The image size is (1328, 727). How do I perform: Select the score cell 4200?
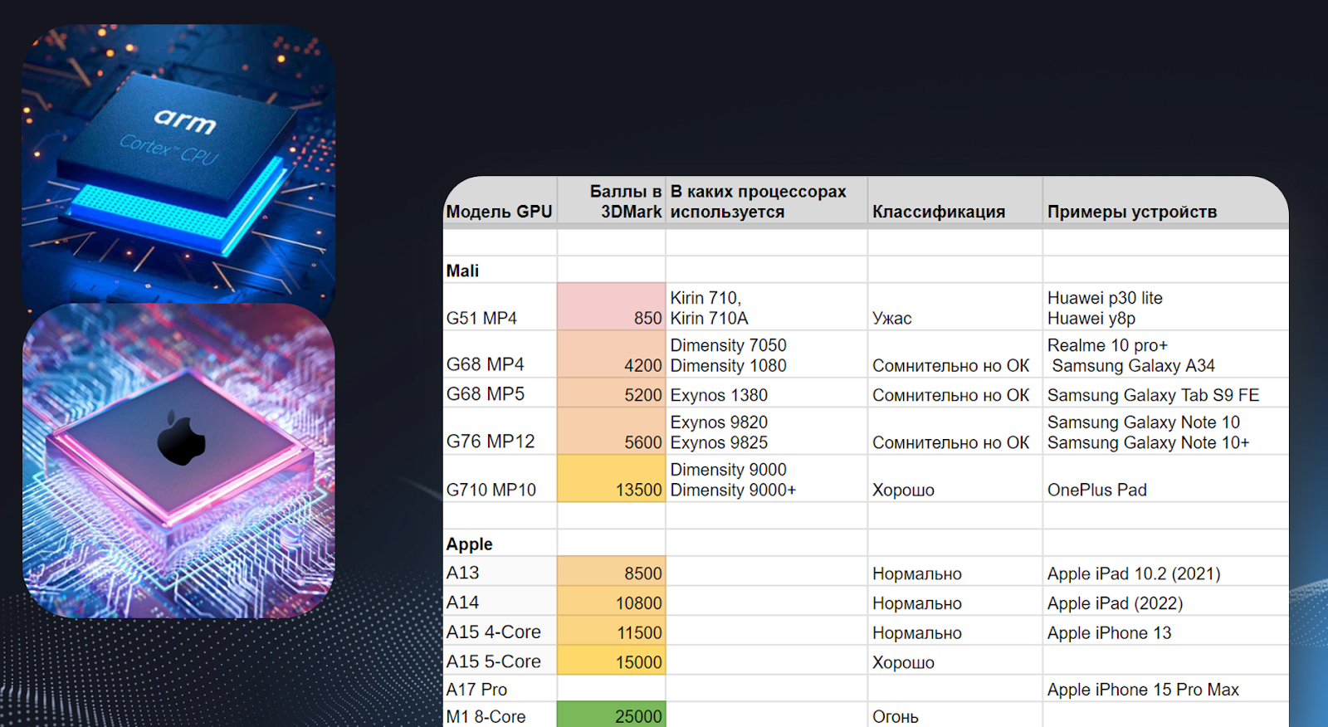point(611,354)
